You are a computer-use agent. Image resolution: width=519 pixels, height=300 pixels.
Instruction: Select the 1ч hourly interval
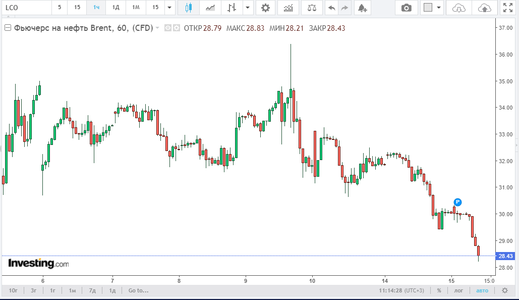96,7
